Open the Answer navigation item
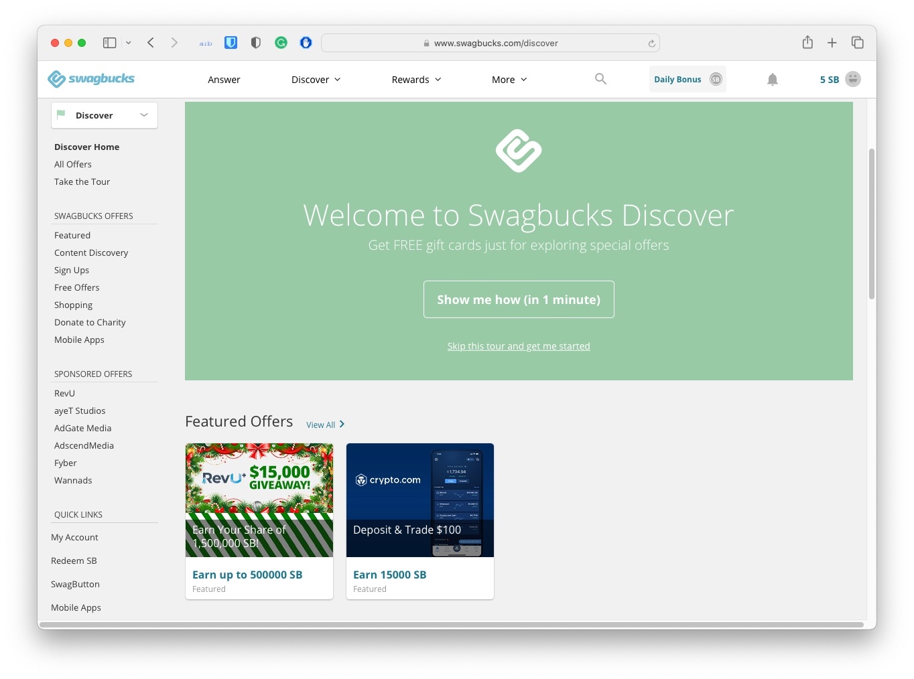 pyautogui.click(x=224, y=80)
